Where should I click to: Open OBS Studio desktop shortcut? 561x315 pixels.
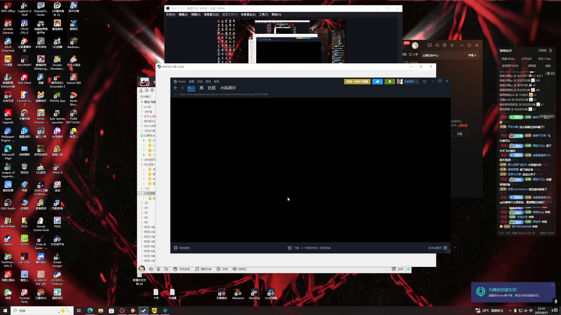[8, 204]
